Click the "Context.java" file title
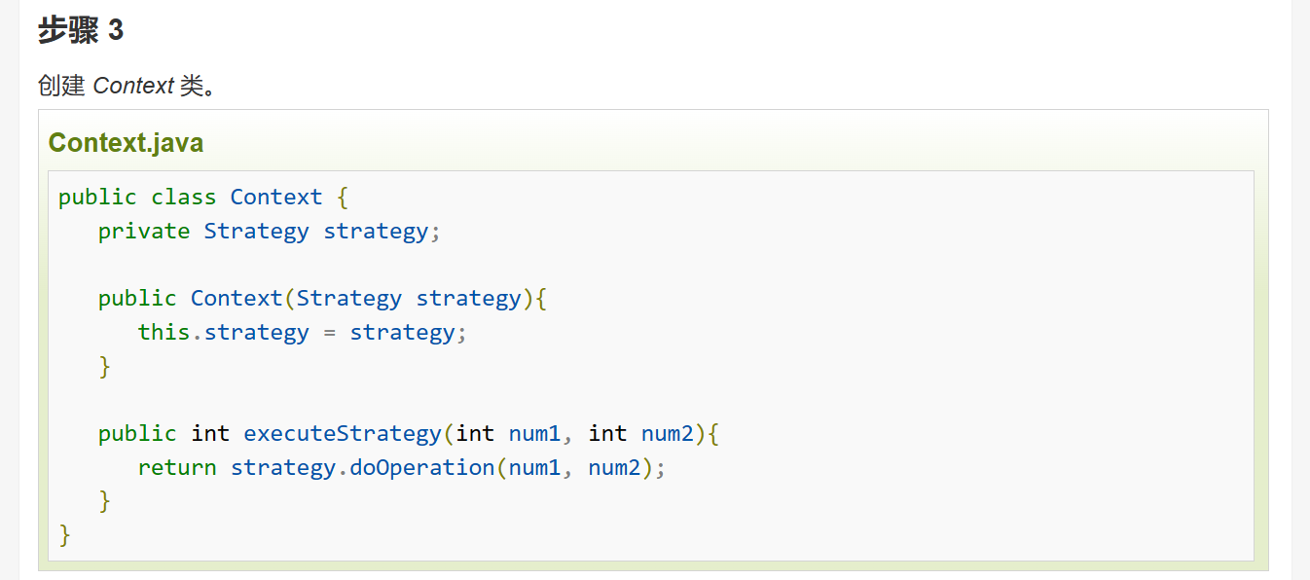1310x580 pixels. pos(126,143)
